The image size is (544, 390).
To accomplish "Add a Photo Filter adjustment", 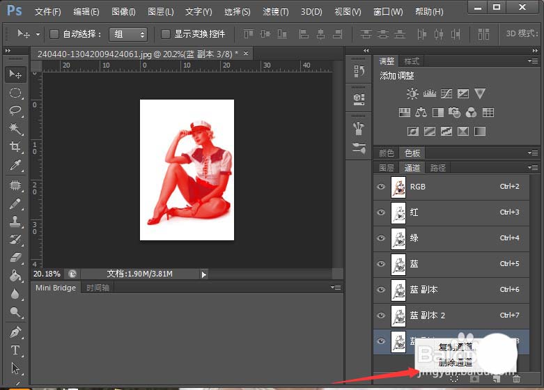I will [454, 112].
